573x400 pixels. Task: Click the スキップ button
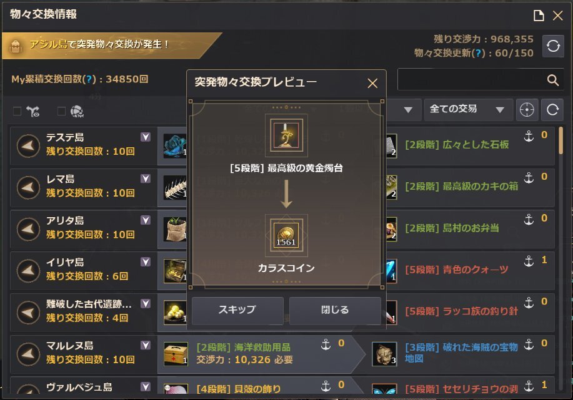click(x=237, y=310)
